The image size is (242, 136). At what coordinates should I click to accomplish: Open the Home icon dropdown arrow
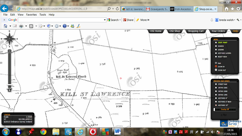10,26
